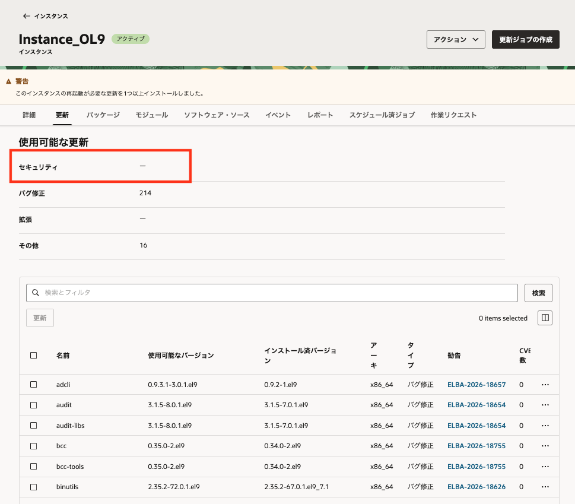Image resolution: width=575 pixels, height=504 pixels.
Task: Open the three-dot menu for bcc row
Action: [545, 446]
